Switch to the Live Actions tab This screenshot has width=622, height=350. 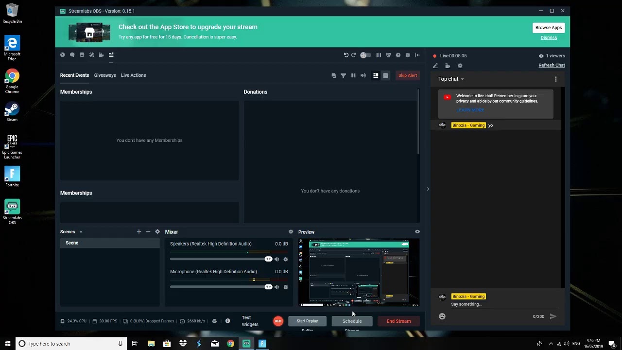click(133, 75)
